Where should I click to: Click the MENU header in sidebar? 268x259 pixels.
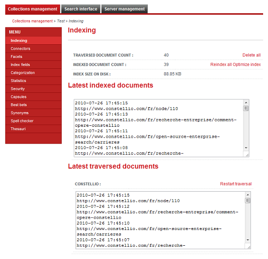pyautogui.click(x=15, y=32)
